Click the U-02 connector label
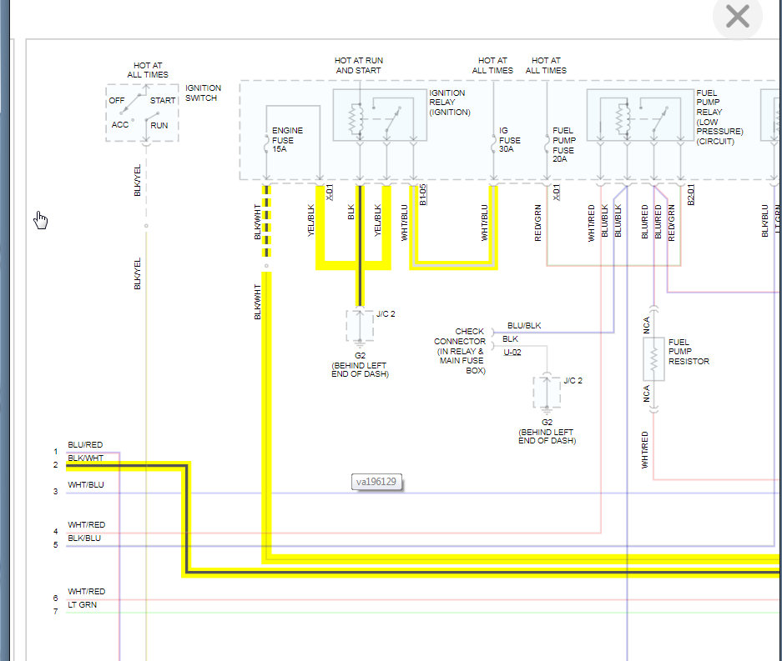Screen dimensions: 782x661 pos(512,352)
